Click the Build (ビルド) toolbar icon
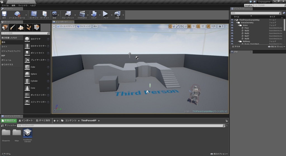 click(x=94, y=14)
